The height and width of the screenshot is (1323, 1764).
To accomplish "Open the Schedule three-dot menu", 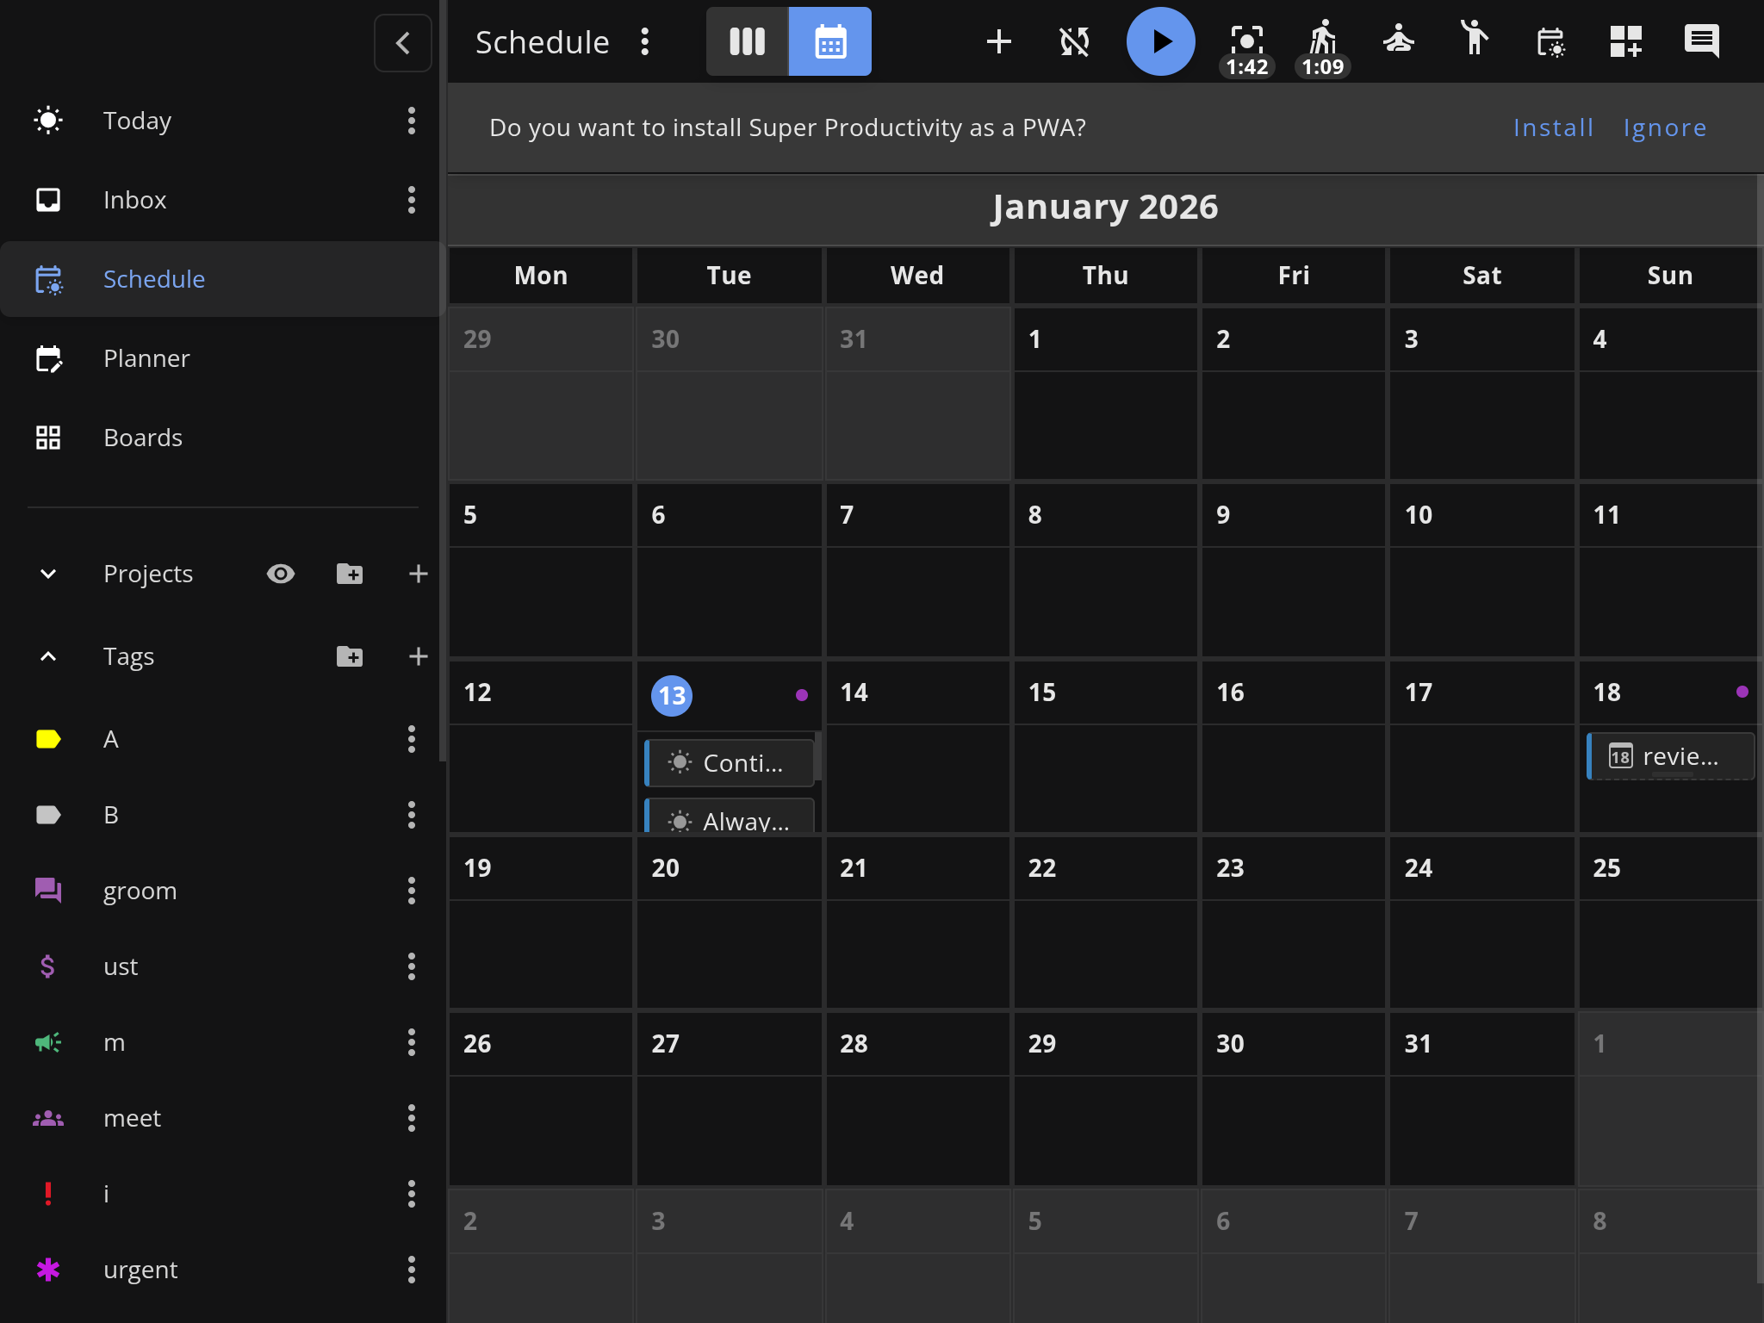I will tap(645, 41).
